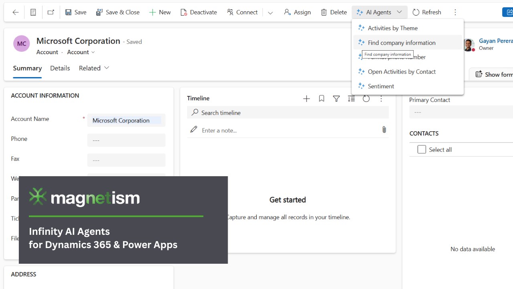Go back with the back arrow

16,12
